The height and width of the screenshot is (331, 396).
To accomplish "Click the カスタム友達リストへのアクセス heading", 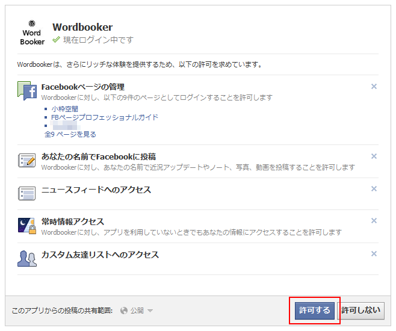I will point(100,255).
